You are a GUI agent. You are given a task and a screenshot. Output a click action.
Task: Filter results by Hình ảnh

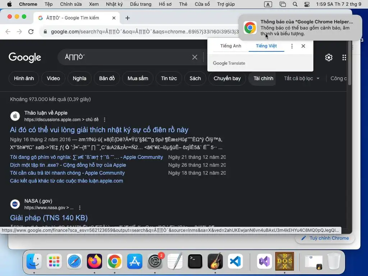click(24, 78)
